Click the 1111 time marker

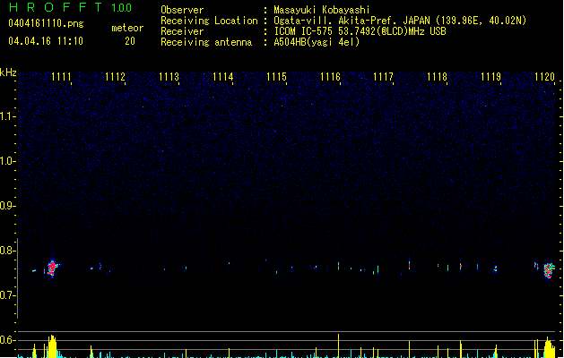(61, 77)
